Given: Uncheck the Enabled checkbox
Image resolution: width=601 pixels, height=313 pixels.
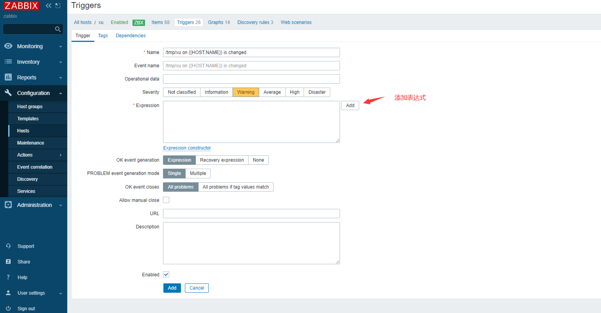Looking at the screenshot, I should pyautogui.click(x=166, y=274).
